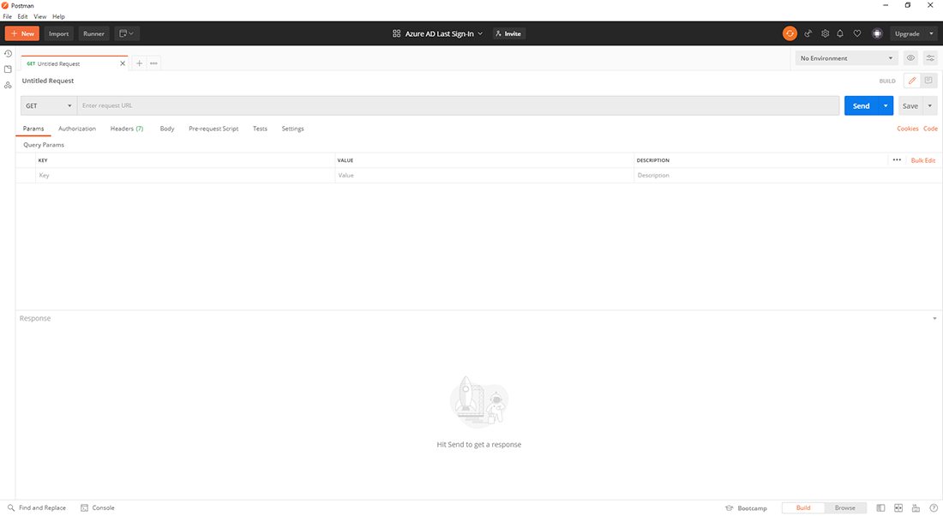943x516 pixels.
Task: Close the Untitled Request tab
Action: [123, 63]
